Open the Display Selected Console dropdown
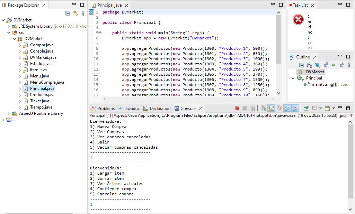This screenshot has height=214, width=355. coord(320,108)
